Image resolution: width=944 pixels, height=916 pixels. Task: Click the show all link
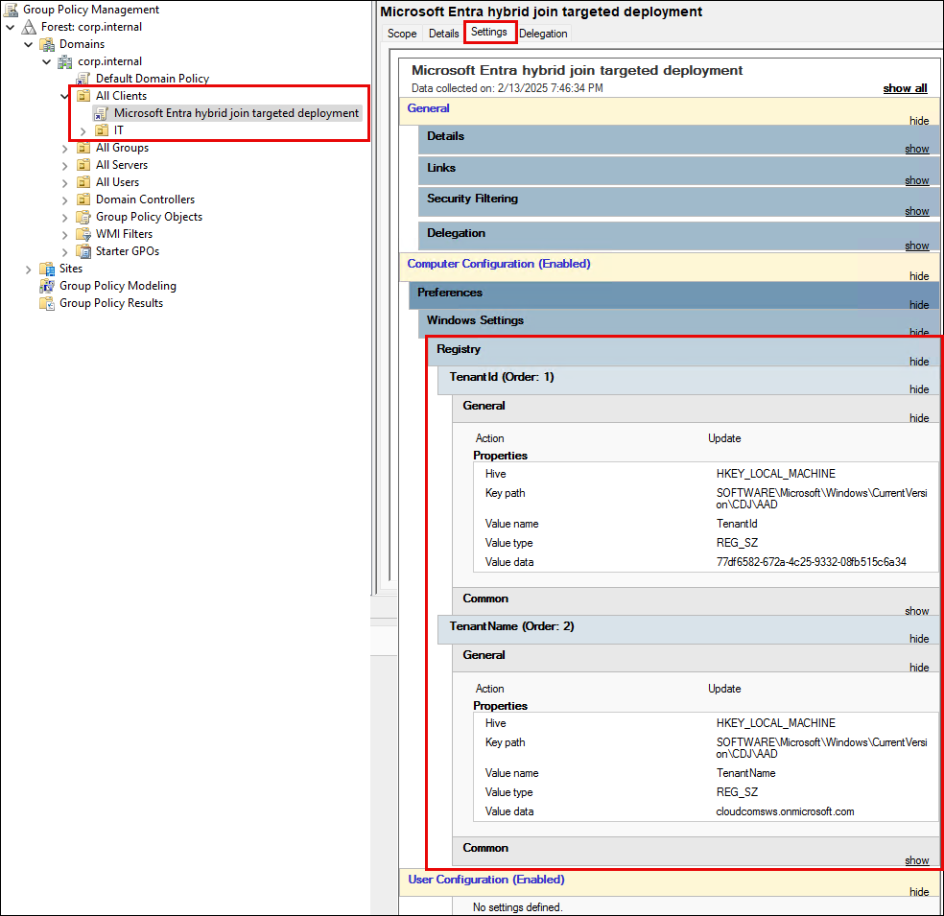point(905,88)
